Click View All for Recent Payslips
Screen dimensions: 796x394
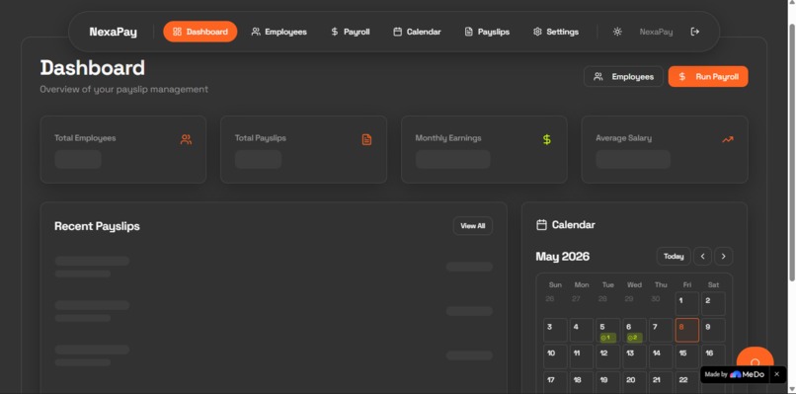pos(473,226)
